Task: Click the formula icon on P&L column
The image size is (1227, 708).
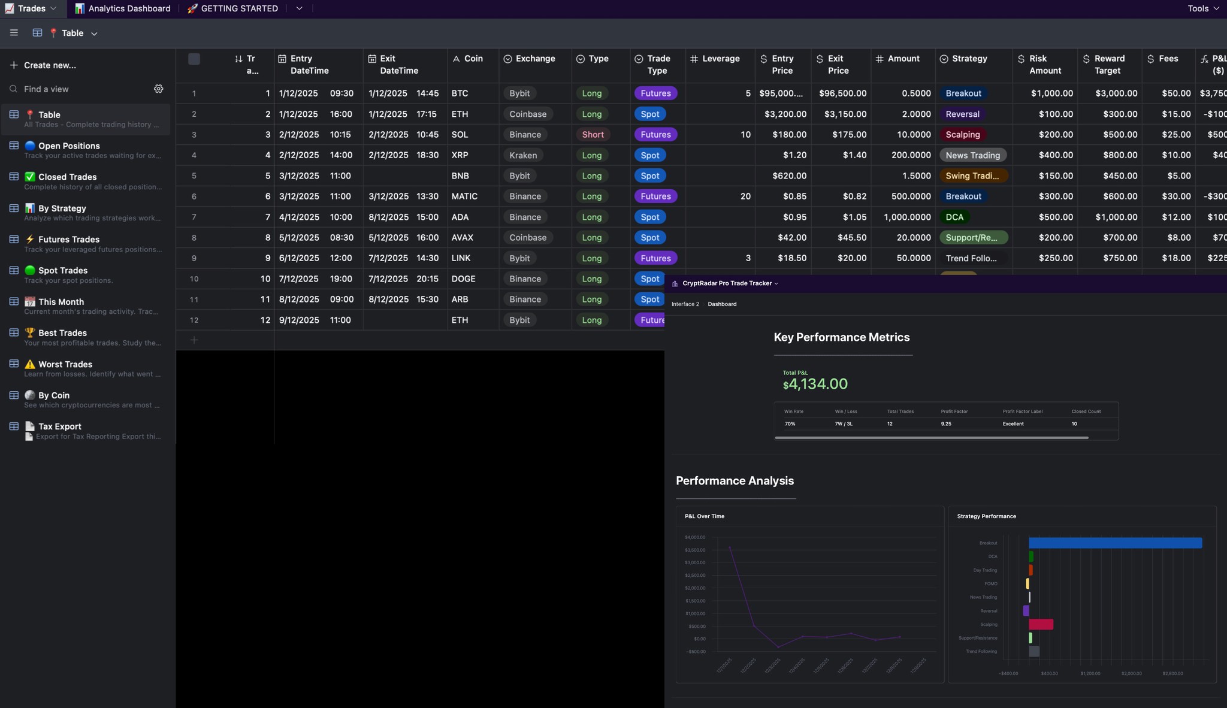Action: coord(1205,58)
